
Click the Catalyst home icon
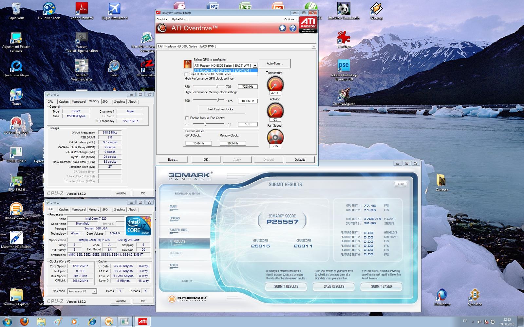[x=282, y=28]
